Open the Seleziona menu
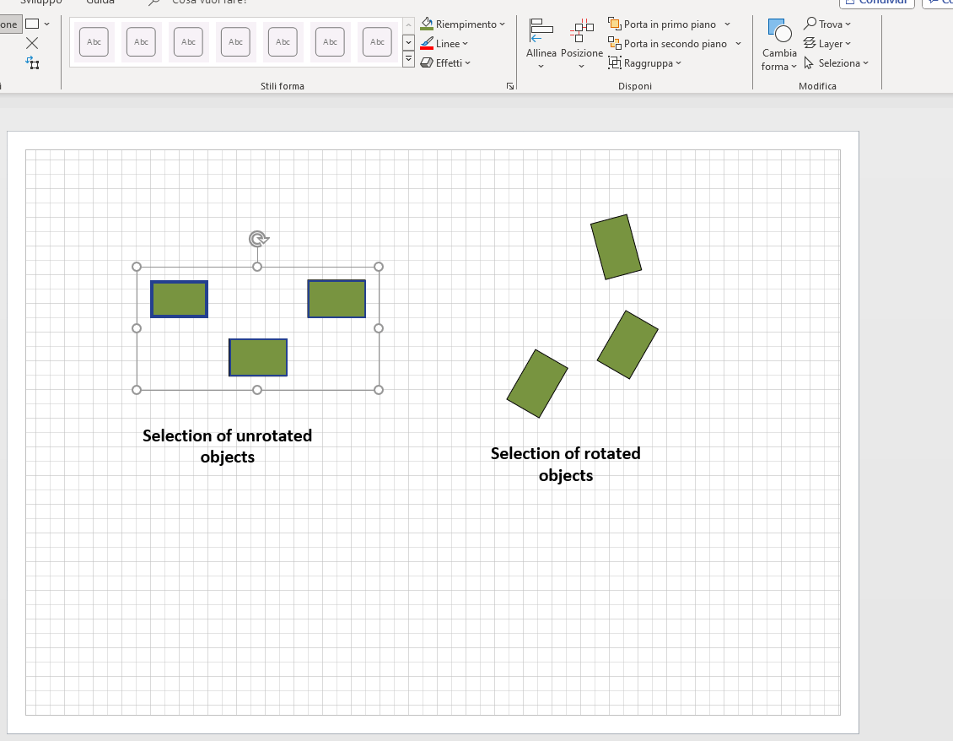 coord(837,63)
